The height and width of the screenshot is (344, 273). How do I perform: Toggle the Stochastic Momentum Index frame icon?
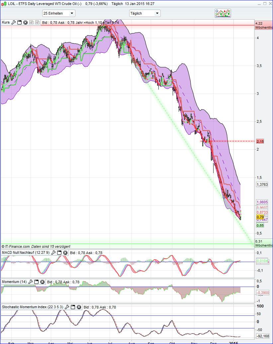pyautogui.click(x=73, y=307)
